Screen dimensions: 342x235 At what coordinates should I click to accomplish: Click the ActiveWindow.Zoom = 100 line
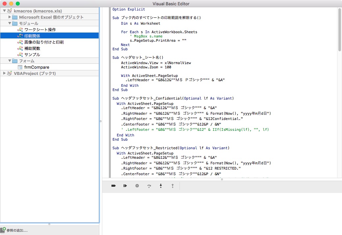146,67
